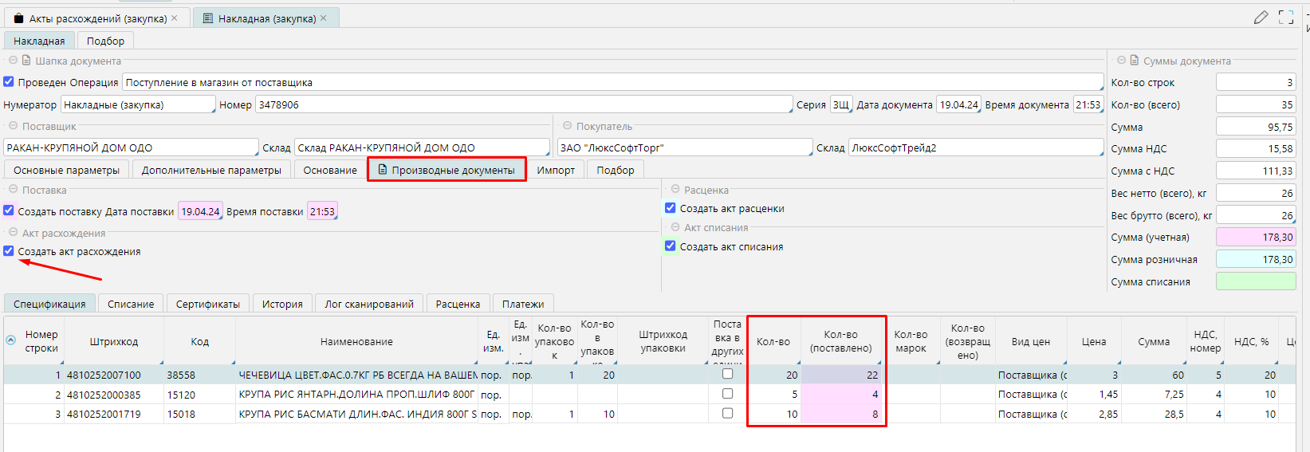1310x452 pixels.
Task: Click the bag icon on Акты расхождений tab
Action: (x=19, y=18)
